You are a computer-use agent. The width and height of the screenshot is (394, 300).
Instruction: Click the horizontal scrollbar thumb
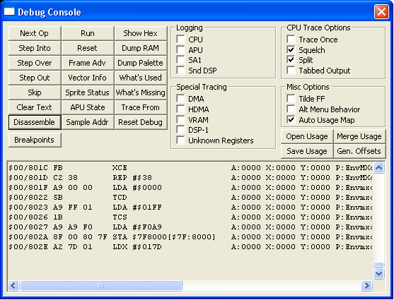(101, 285)
